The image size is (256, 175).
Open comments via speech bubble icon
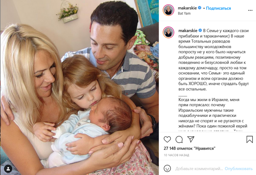[179, 140]
